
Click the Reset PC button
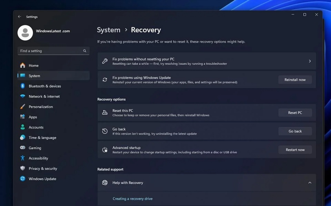pos(295,113)
